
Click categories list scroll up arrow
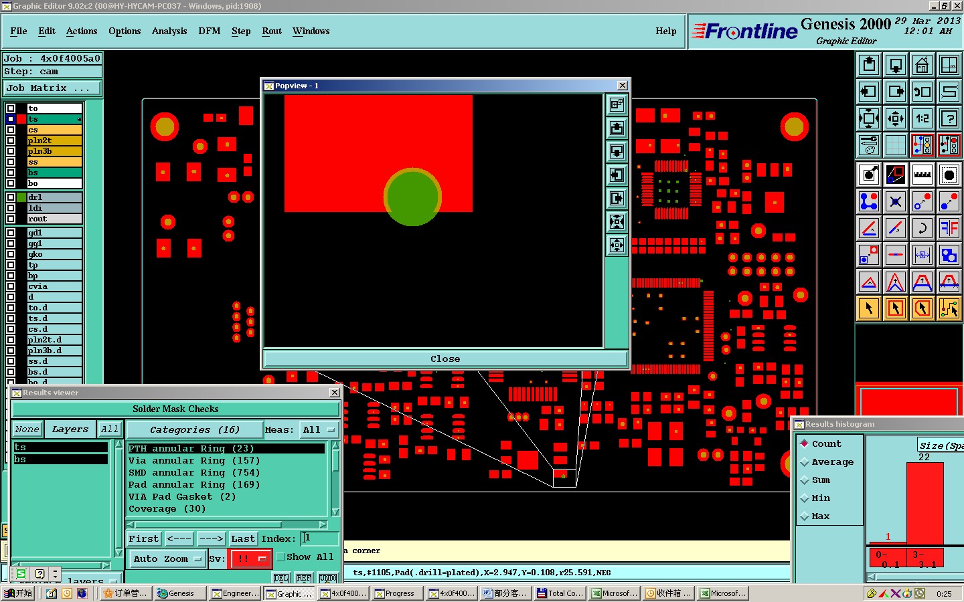click(335, 446)
